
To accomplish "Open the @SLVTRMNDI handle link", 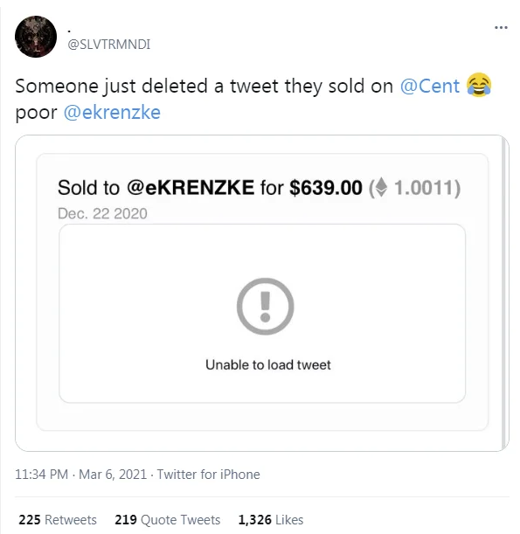I will click(x=109, y=45).
